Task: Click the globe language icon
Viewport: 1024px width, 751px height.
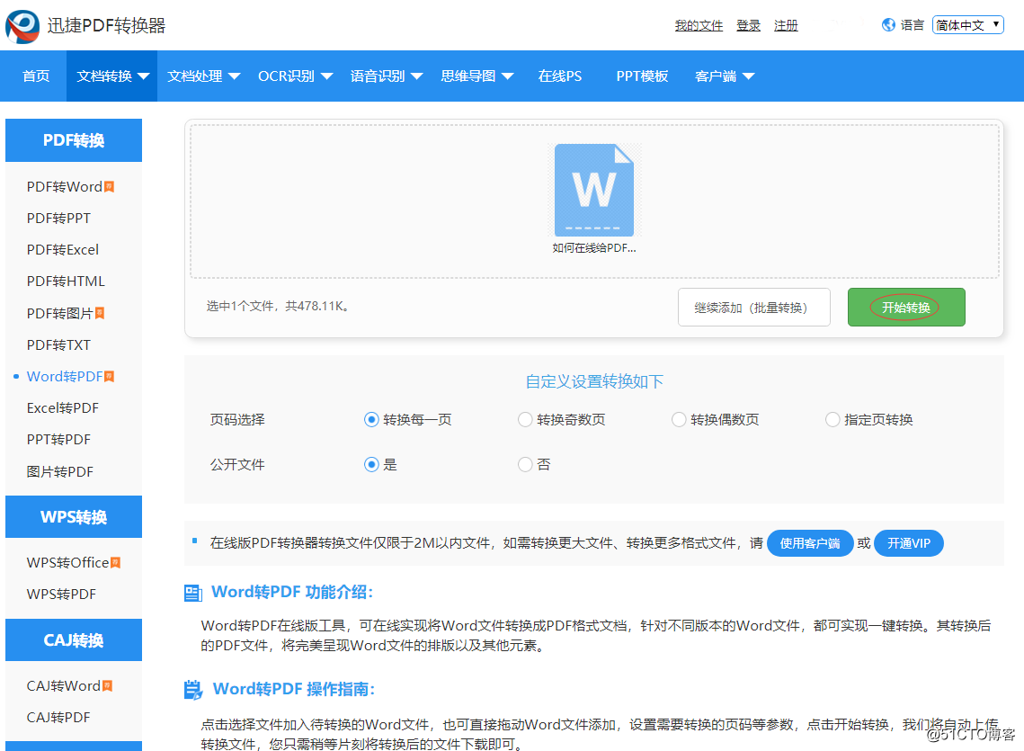Action: coord(888,25)
